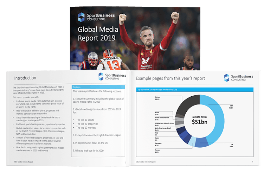Click the SportBusiness Consulting logo on the Introduction page
Viewport: 270px width, 173px height.
coord(112,77)
